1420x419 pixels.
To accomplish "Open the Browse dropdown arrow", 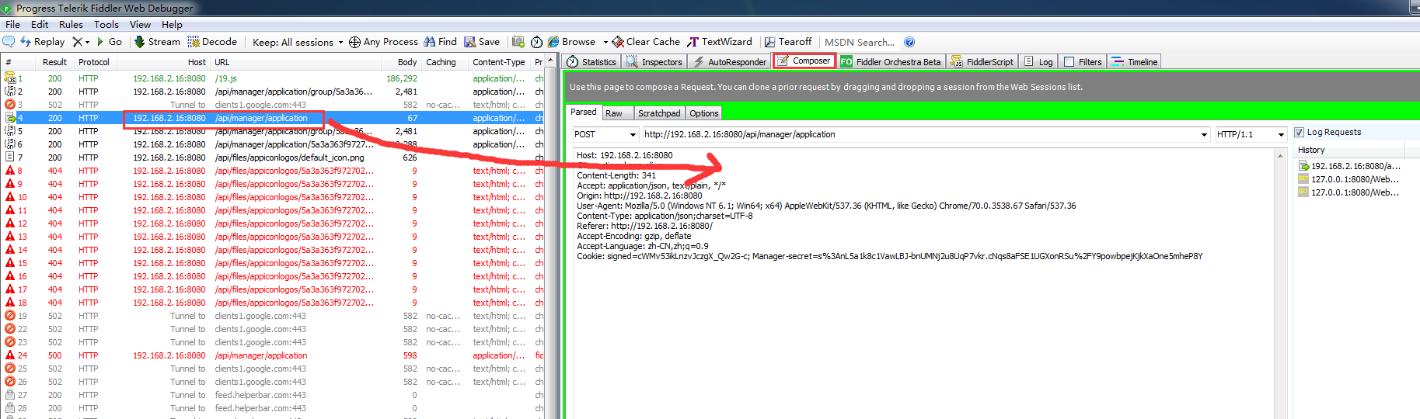I will 605,42.
